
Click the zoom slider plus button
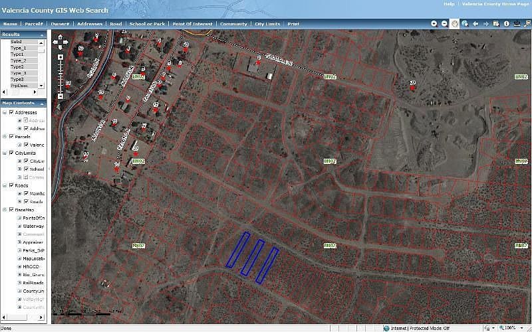coord(61,57)
